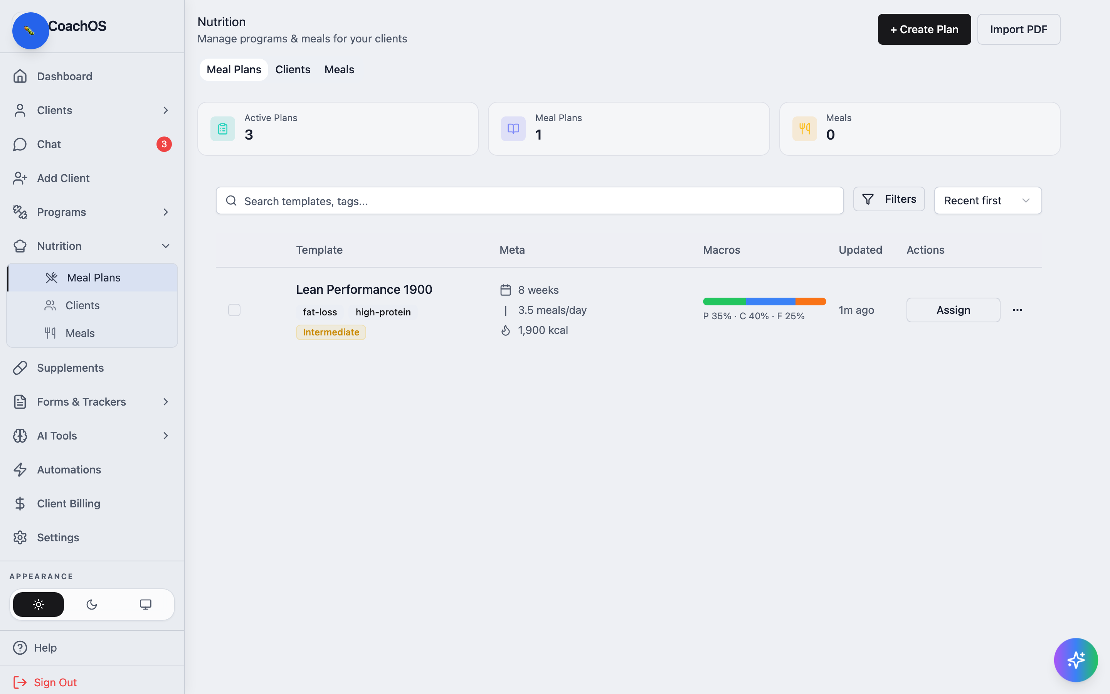Click the Client Billing dollar icon
The image size is (1110, 694).
[x=20, y=504]
